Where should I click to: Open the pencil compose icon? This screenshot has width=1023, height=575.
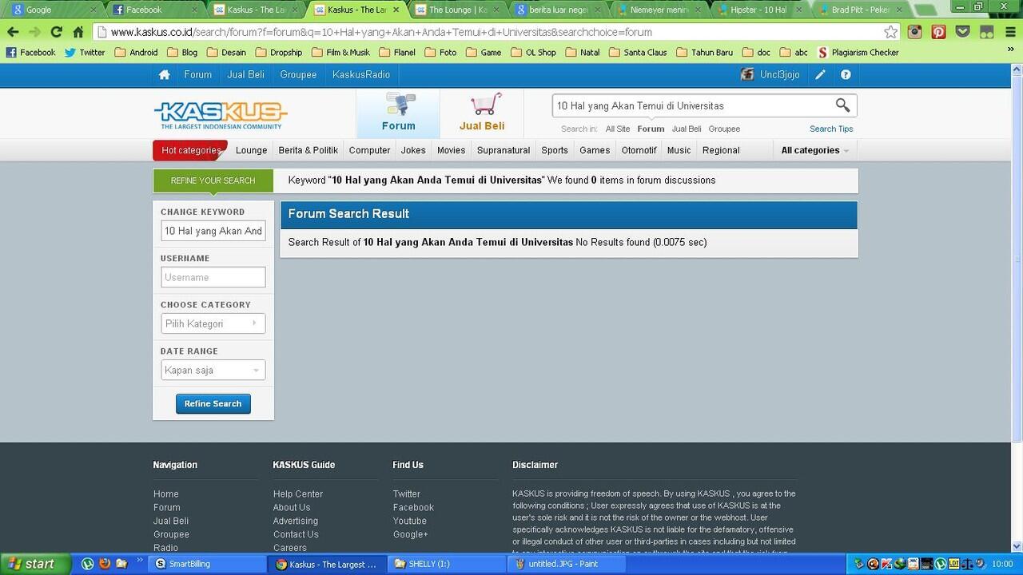[820, 74]
